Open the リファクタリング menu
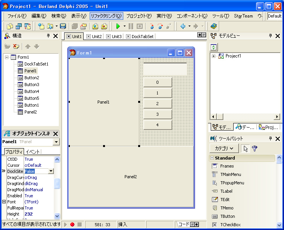The height and width of the screenshot is (230, 284). 106,16
